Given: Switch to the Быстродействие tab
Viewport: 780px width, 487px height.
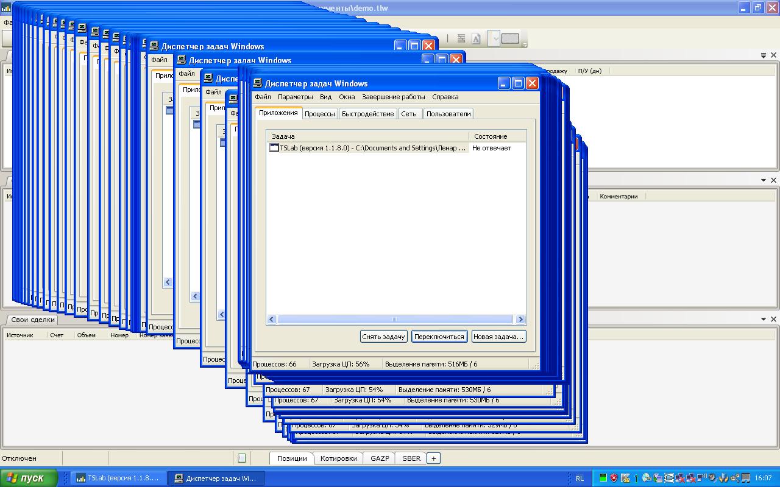Looking at the screenshot, I should [x=367, y=114].
